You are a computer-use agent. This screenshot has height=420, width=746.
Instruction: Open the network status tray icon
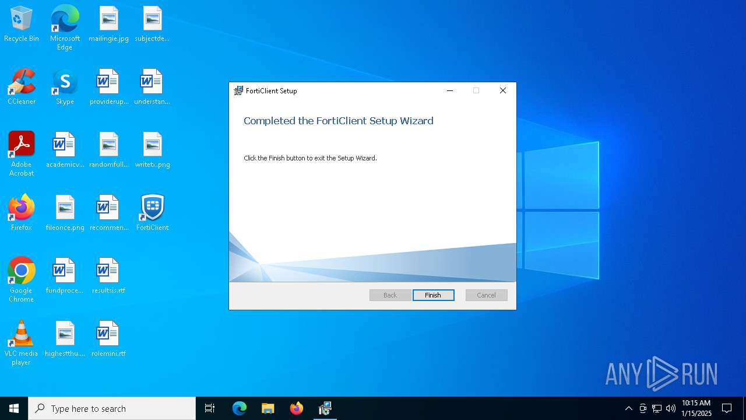pyautogui.click(x=657, y=408)
